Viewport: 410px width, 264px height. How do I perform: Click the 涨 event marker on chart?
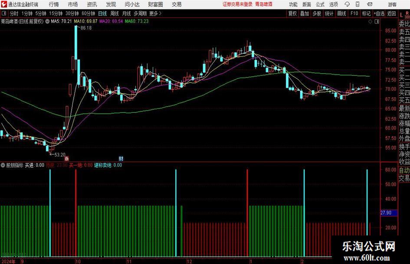(67, 158)
